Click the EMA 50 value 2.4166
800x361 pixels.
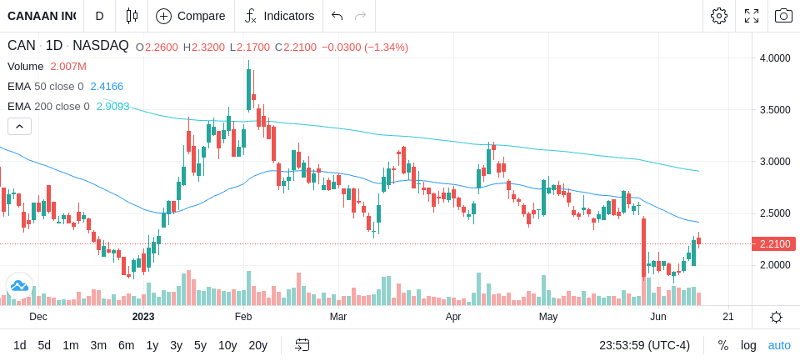107,87
